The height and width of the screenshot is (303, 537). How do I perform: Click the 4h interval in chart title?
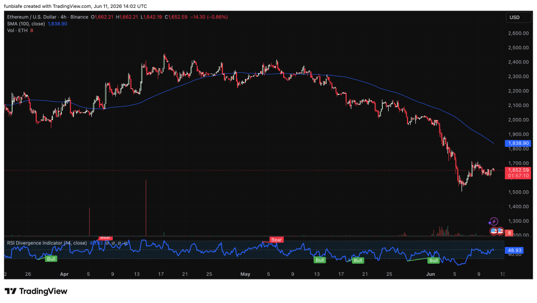tap(63, 17)
